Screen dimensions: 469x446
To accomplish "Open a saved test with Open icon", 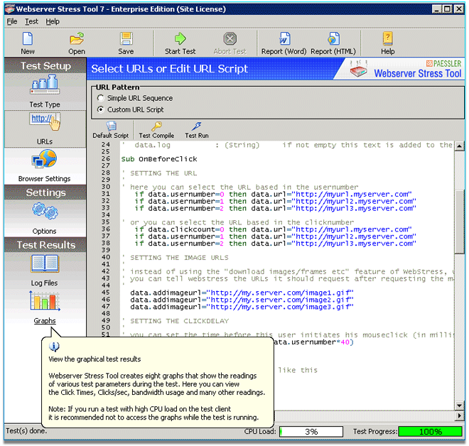I will click(77, 39).
